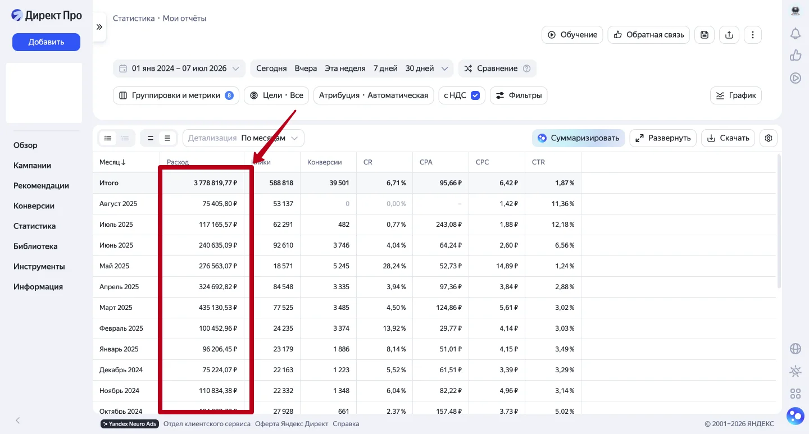The width and height of the screenshot is (809, 434).
Task: Expand the 'Детализация По месяцам' dropdown
Action: point(243,138)
